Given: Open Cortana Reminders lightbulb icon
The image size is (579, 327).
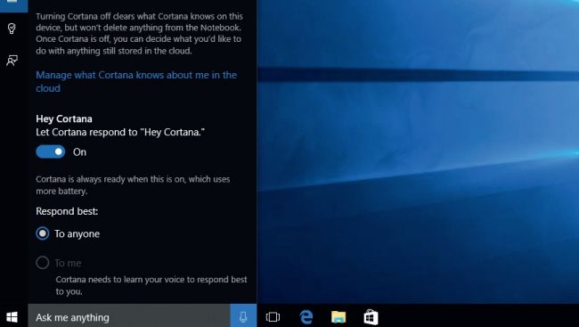Looking at the screenshot, I should (x=12, y=29).
